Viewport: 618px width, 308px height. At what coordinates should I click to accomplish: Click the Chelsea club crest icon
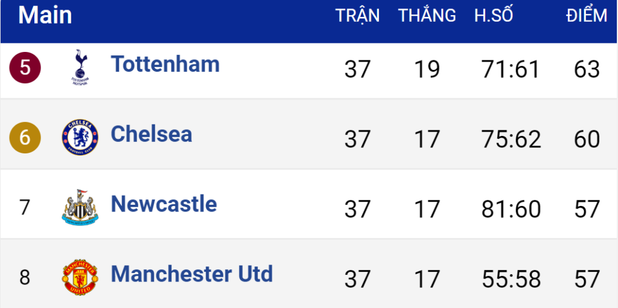(x=80, y=137)
